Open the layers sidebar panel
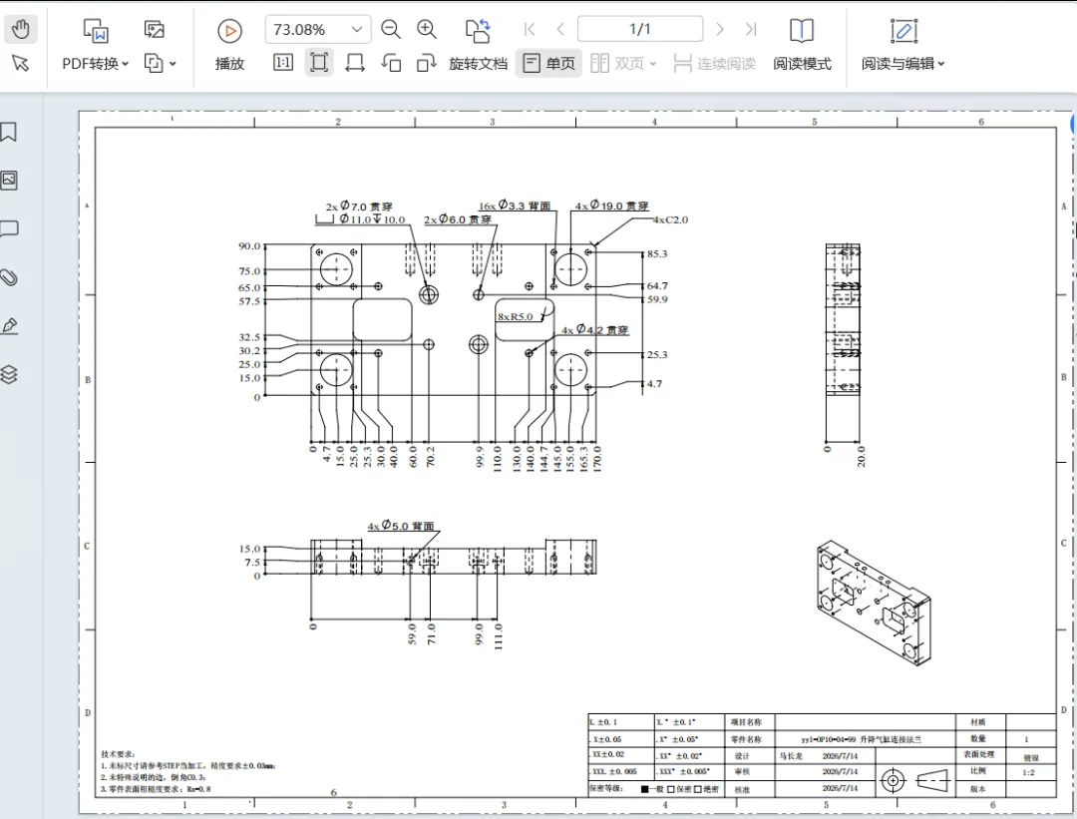The width and height of the screenshot is (1077, 819). click(9, 374)
